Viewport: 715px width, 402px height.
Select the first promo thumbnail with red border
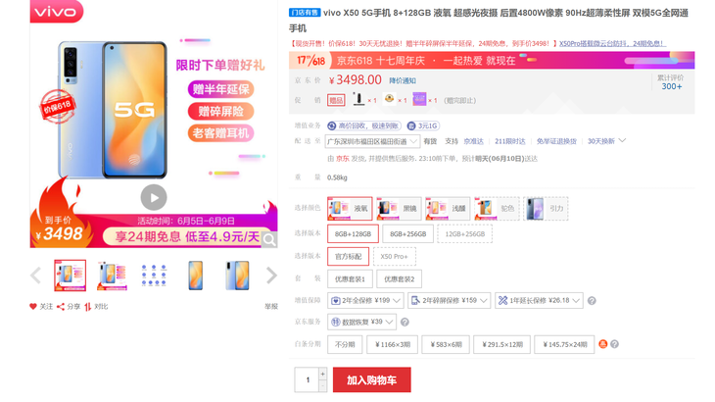[70, 276]
